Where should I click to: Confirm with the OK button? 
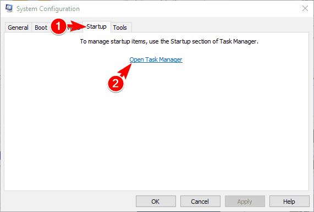[156, 201]
